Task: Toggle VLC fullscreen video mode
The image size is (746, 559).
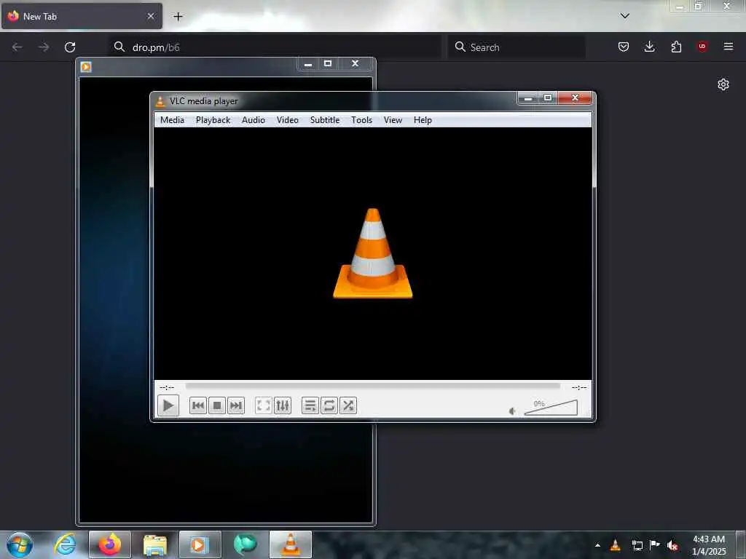Action: 263,405
